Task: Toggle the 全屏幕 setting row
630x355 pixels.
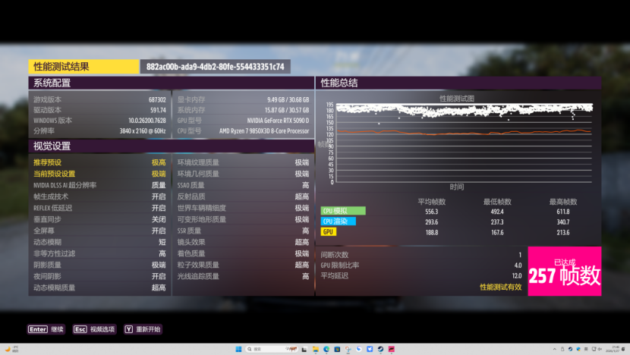Action: click(x=99, y=231)
